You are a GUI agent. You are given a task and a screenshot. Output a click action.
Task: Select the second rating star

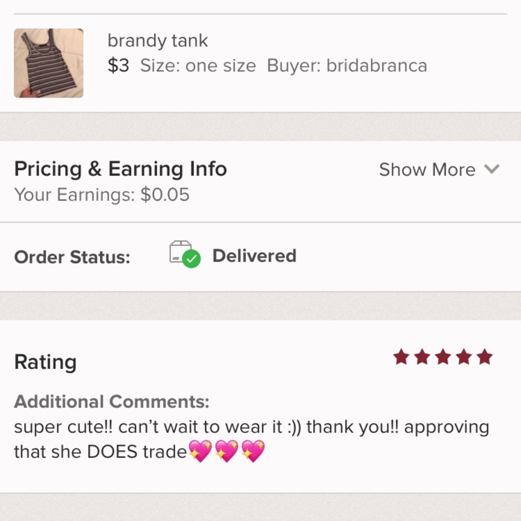(x=423, y=357)
